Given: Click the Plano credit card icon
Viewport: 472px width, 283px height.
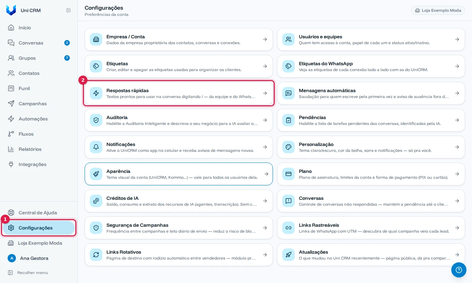Looking at the screenshot, I should pos(289,174).
